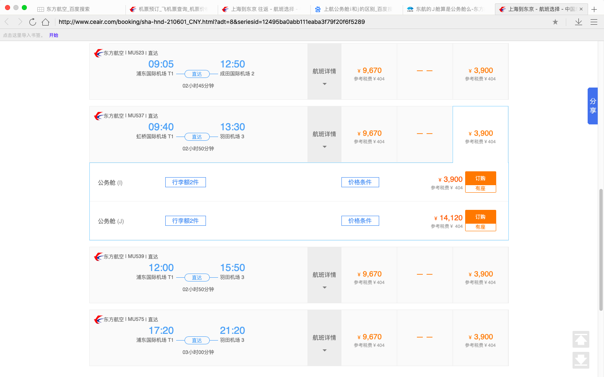The height and width of the screenshot is (377, 604).
Task: Click the 直达 badge on flight MU539
Action: 197,278
